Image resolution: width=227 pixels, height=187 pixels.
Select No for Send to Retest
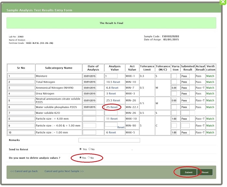click(90, 149)
